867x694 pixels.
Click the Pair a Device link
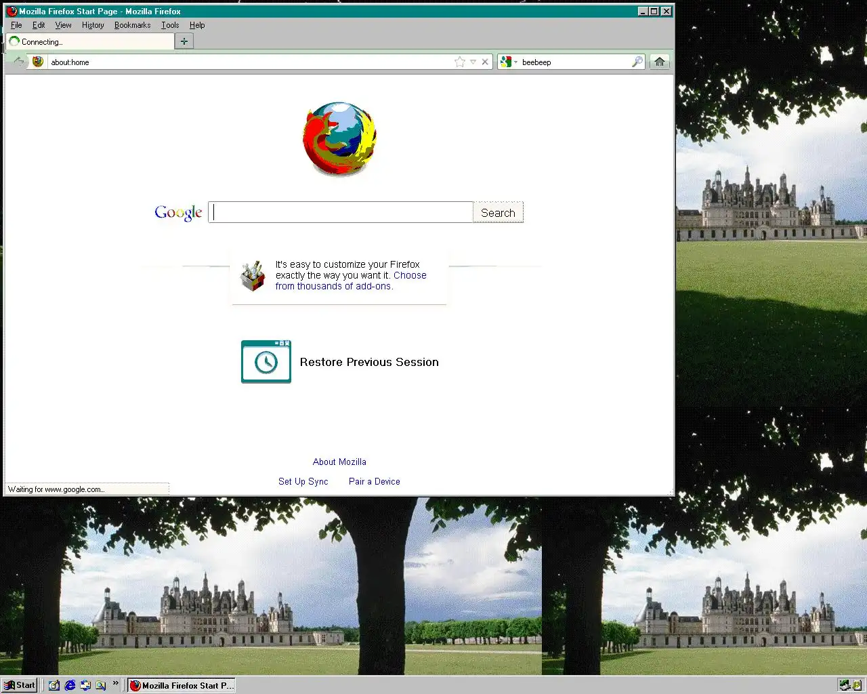tap(374, 481)
